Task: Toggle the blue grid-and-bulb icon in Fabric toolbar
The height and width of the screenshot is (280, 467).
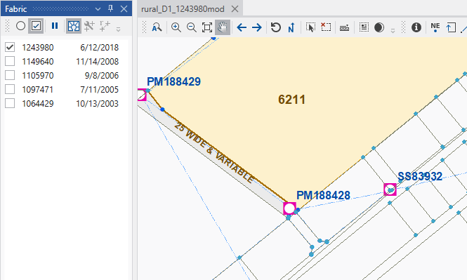Action: click(74, 26)
